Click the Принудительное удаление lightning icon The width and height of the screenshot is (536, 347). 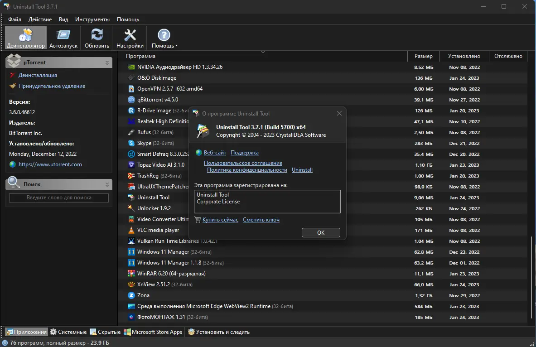click(x=12, y=86)
